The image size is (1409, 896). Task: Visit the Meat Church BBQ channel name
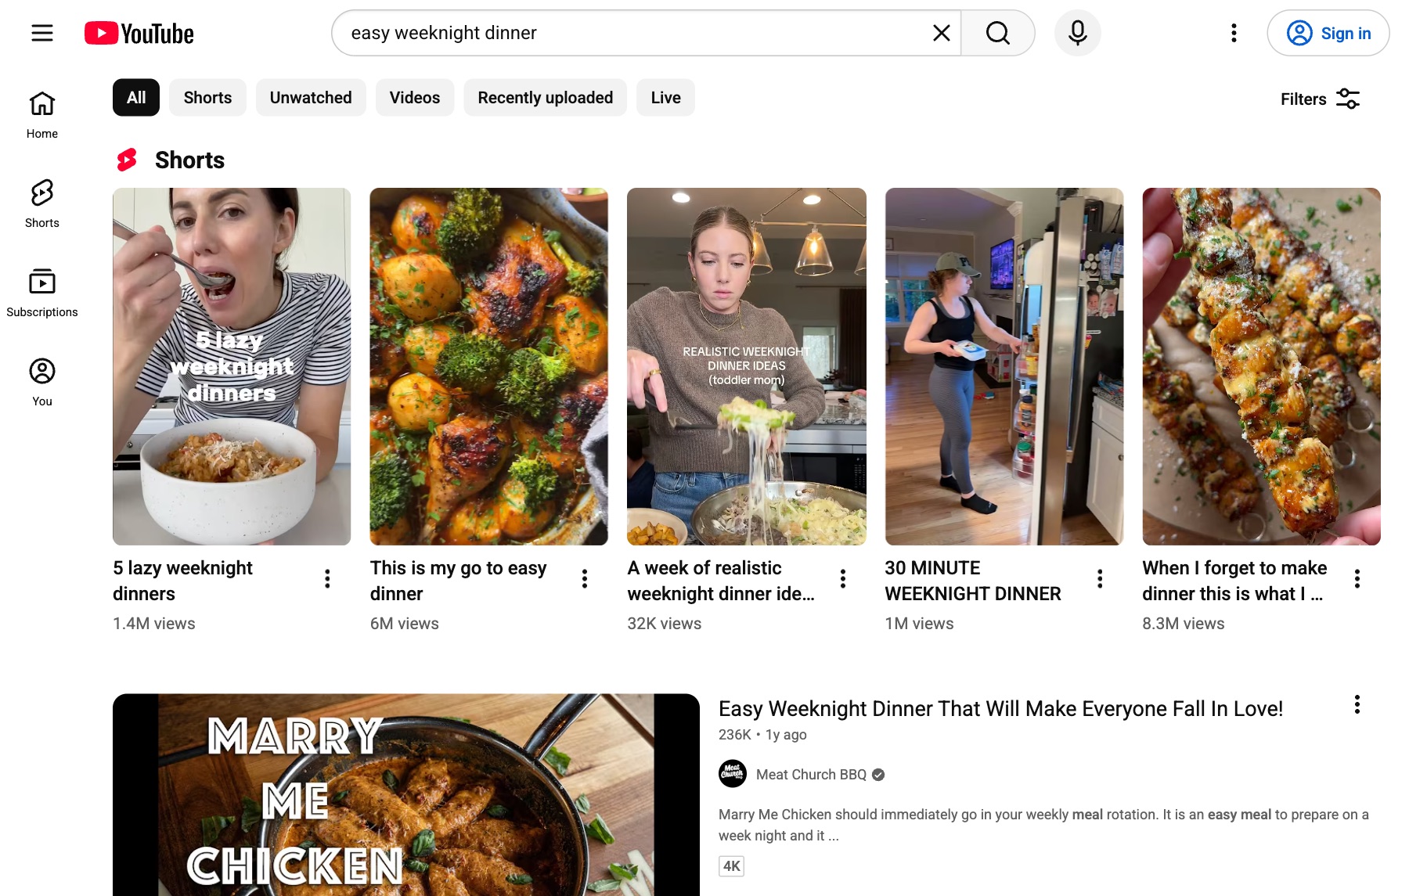(811, 775)
